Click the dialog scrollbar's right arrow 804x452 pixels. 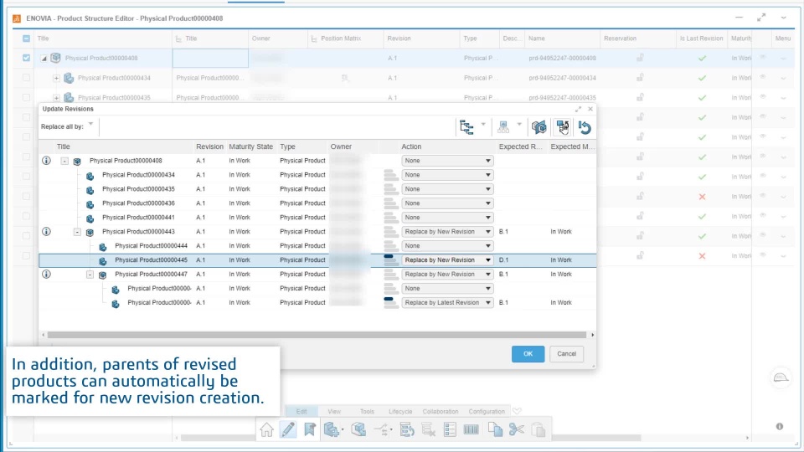pos(592,335)
